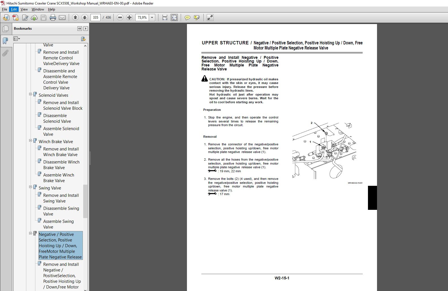Image resolution: width=448 pixels, height=291 pixels.
Task: Collapse the Bookmarks pane with double arrow
Action: pyautogui.click(x=80, y=29)
